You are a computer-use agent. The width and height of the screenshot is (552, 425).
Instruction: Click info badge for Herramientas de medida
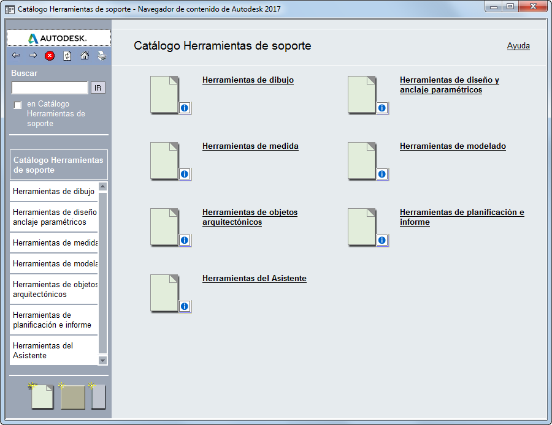point(185,174)
